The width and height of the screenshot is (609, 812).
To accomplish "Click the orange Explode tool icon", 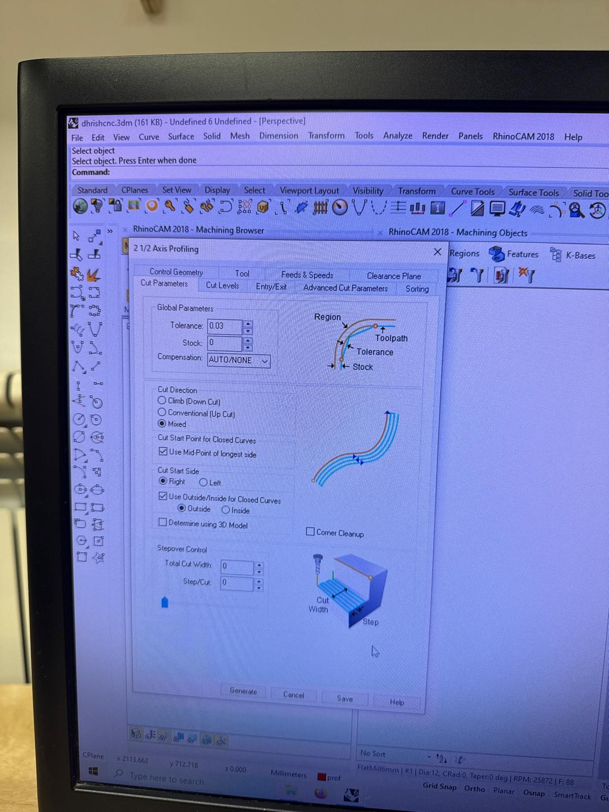I will pyautogui.click(x=93, y=275).
